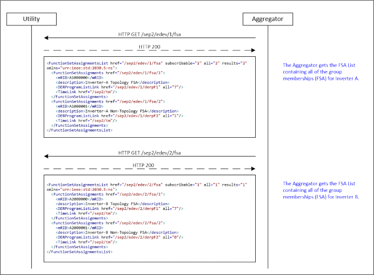Click the second HTTP 200 response label
Screen dimensions: 374x275
point(144,165)
